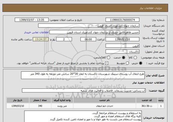Choose the متوسط purchase process option
This screenshot has height=122, width=173.
127,63
